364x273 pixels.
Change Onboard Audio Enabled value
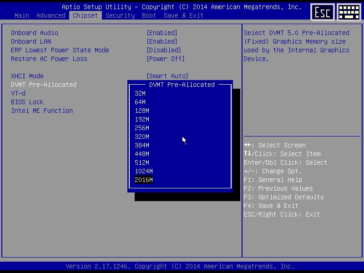(162, 33)
